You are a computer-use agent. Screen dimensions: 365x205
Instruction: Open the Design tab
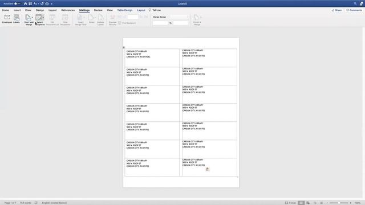point(40,10)
